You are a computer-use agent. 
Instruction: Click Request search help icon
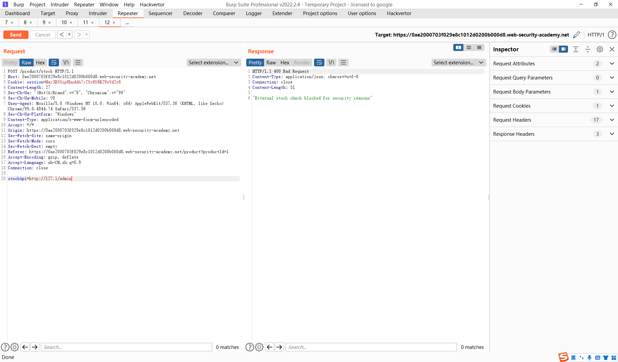pos(5,347)
